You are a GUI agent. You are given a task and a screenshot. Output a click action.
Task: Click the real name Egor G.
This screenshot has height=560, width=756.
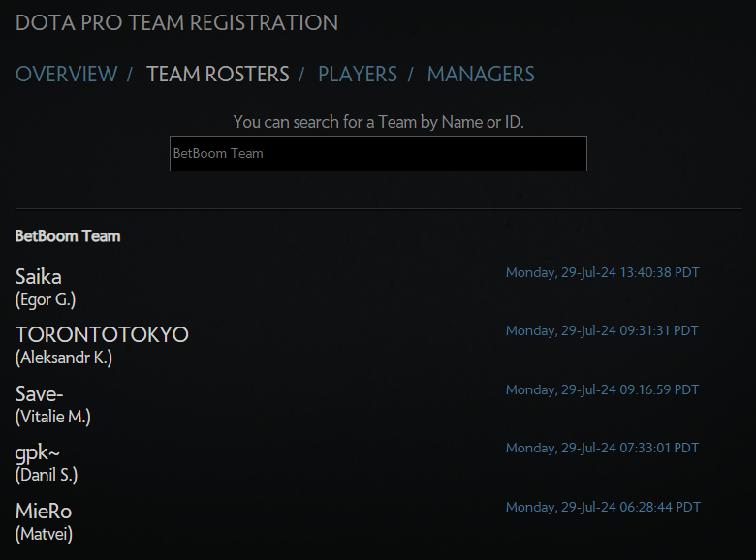coord(46,299)
